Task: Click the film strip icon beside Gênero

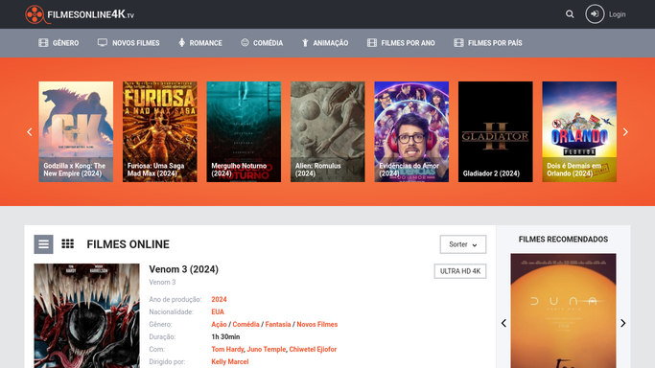Action: [43, 42]
